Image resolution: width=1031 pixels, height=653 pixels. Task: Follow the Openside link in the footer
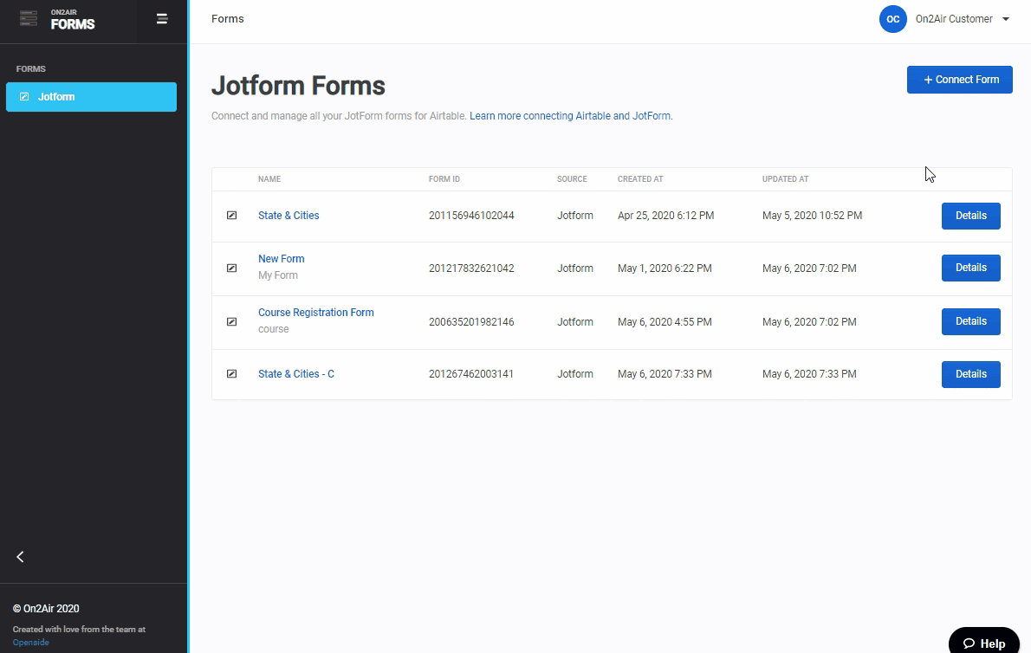click(x=31, y=643)
